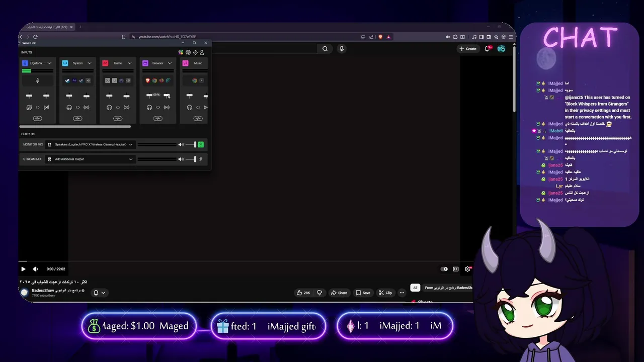Click the pink Music channel icon
Image resolution: width=644 pixels, height=362 pixels.
(185, 63)
